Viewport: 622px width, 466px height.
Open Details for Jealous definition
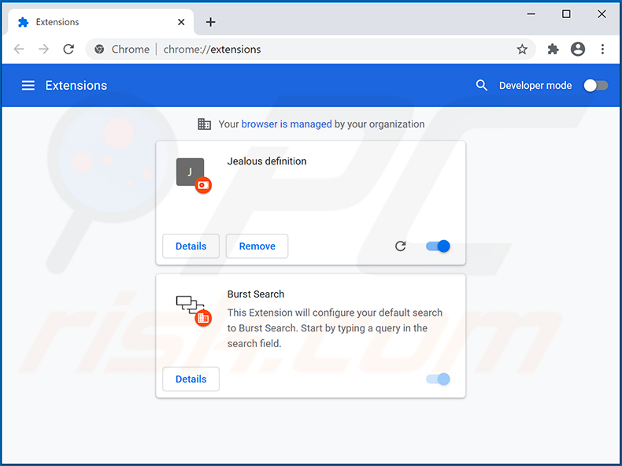pos(191,246)
